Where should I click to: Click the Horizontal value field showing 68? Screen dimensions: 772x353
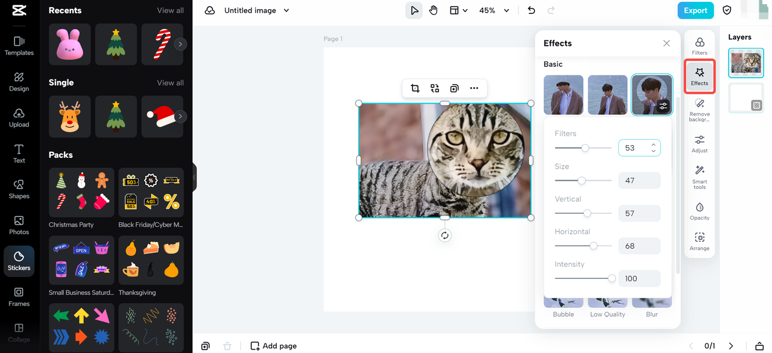pos(639,246)
